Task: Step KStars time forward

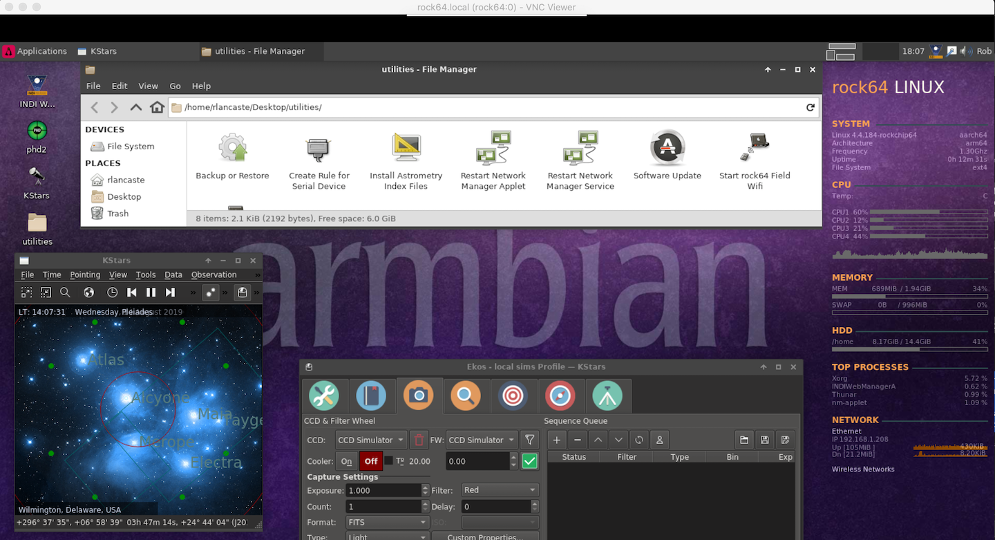Action: pos(170,292)
